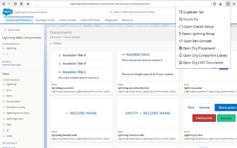
Task: Expand the ltng namespace tree item
Action: [4, 124]
